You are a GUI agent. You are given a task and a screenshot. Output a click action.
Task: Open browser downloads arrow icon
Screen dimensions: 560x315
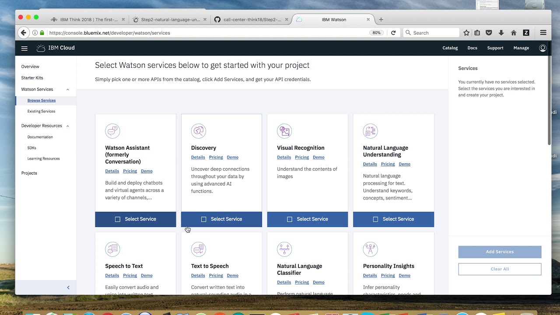tap(501, 33)
